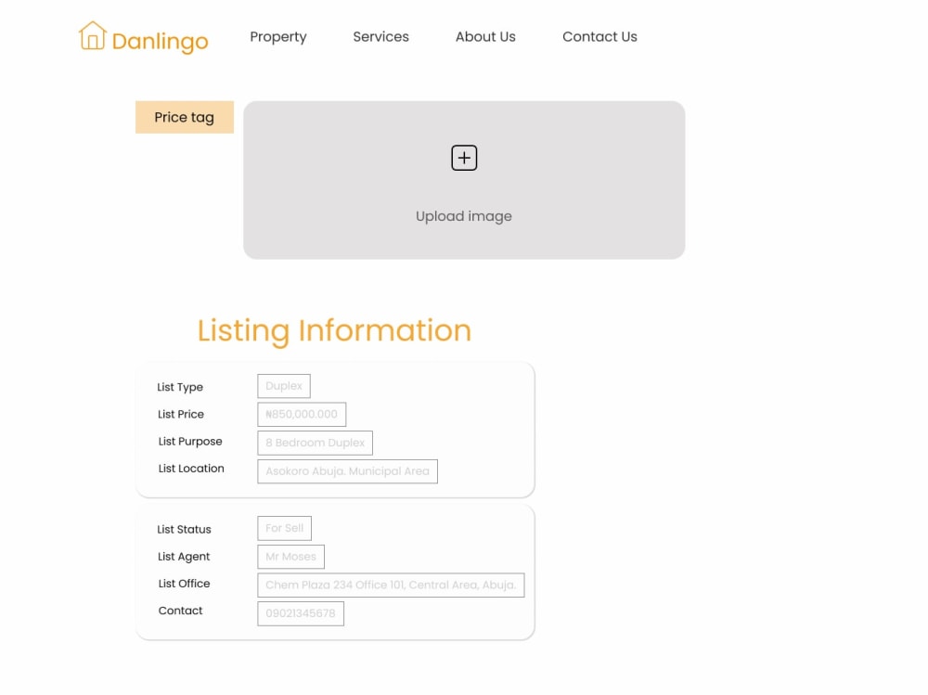Click the List Purpose field
Viewport: 928px width, 695px height.
(x=314, y=443)
